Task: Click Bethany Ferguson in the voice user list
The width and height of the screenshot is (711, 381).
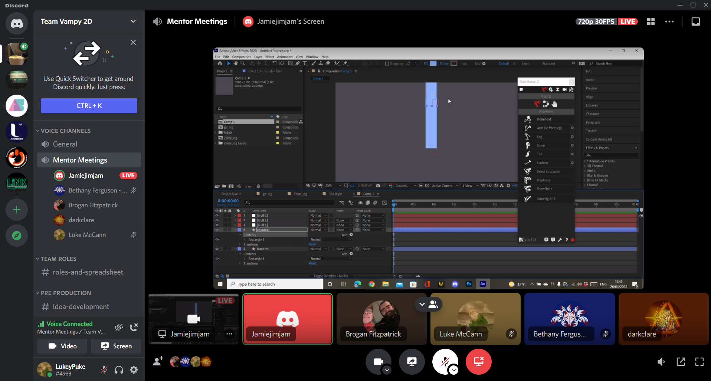Action: (96, 190)
